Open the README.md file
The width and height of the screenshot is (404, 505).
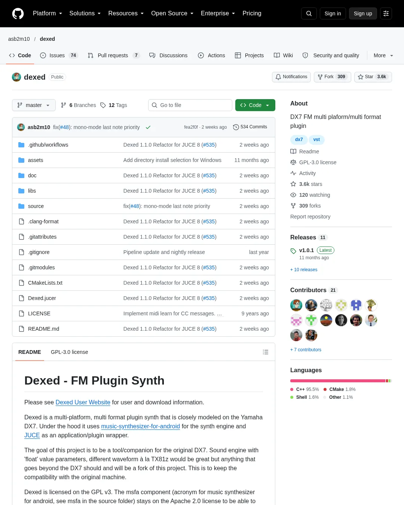tap(43, 329)
